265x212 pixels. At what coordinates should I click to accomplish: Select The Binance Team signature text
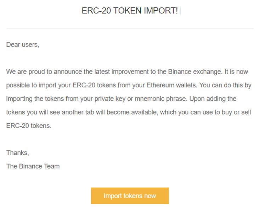33,166
